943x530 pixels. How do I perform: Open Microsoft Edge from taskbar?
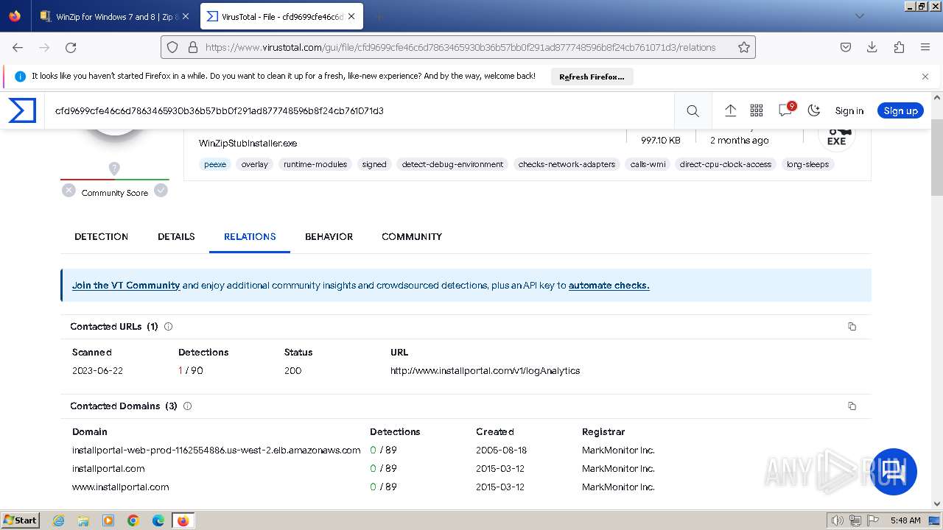point(158,520)
